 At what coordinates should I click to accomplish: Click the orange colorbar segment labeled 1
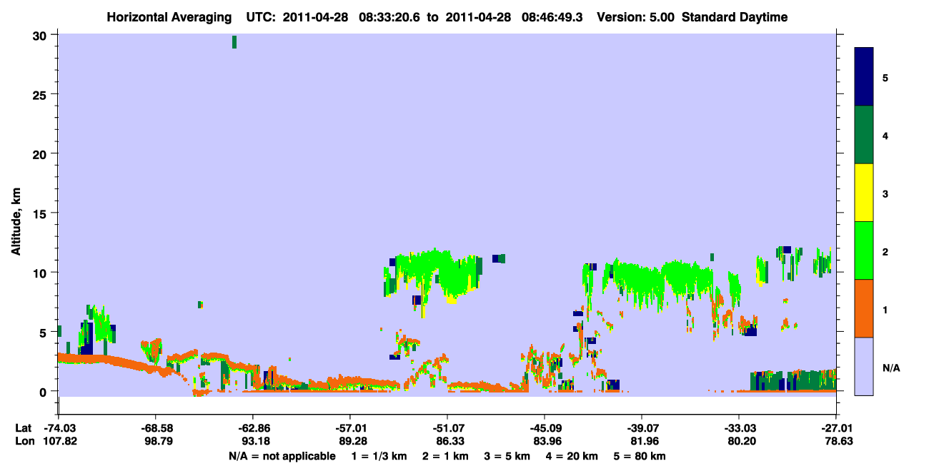pos(864,308)
